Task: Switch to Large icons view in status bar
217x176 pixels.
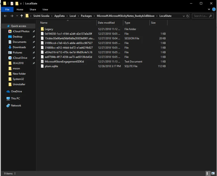Action: (x=213, y=173)
